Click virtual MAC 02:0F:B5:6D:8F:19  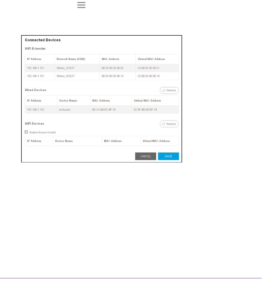pos(145,109)
